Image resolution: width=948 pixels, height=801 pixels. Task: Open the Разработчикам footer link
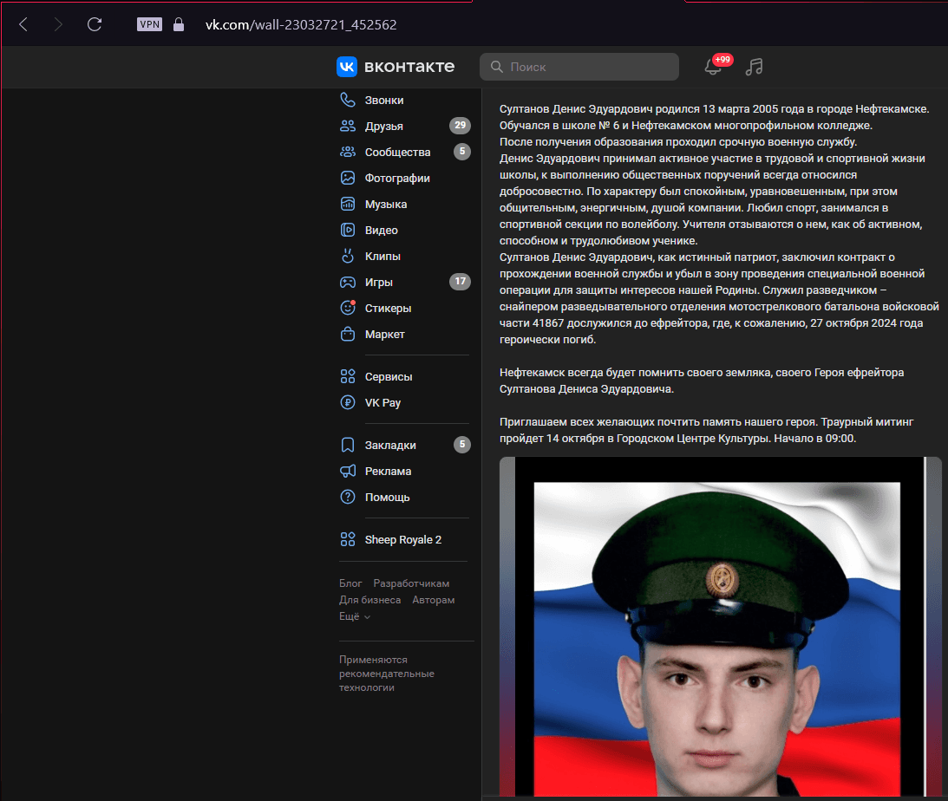tap(411, 583)
